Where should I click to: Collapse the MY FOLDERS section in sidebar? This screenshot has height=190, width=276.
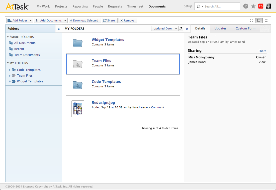8,63
